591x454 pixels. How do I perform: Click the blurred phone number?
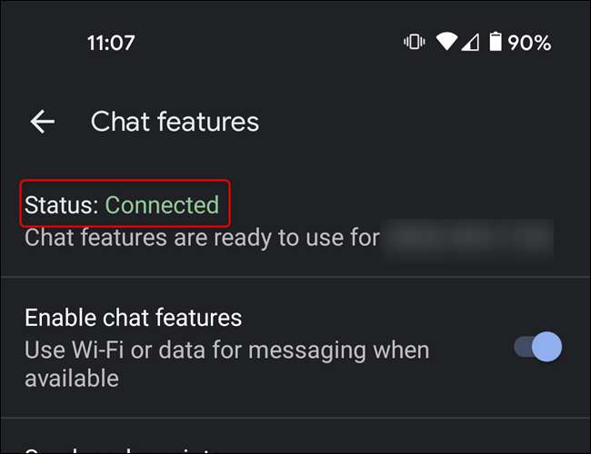click(x=468, y=238)
